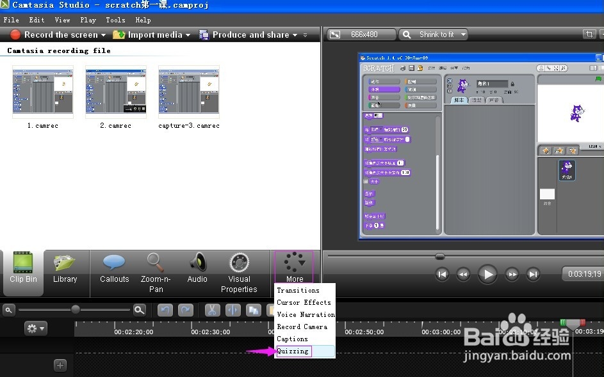Click the Undo icon

point(165,310)
